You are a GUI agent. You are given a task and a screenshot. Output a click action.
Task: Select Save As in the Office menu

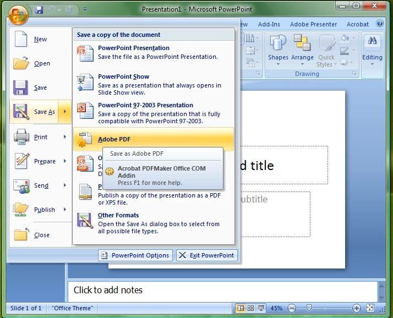(34, 112)
